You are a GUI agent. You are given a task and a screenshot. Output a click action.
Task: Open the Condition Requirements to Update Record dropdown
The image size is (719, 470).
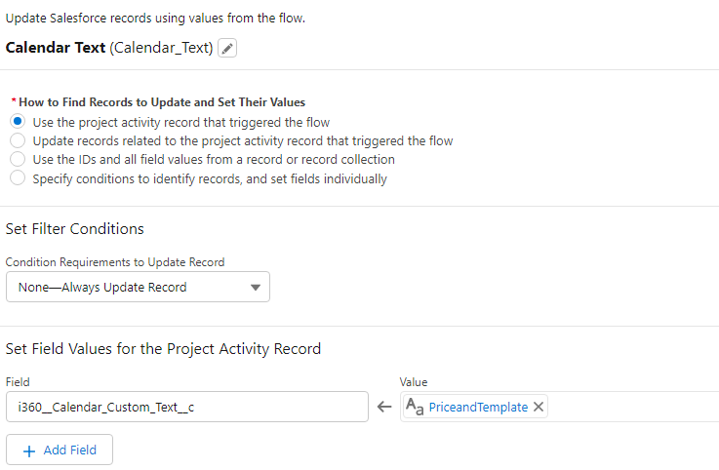(137, 287)
